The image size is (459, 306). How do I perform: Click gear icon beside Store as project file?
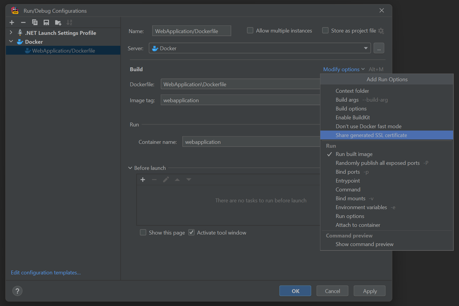(x=381, y=31)
